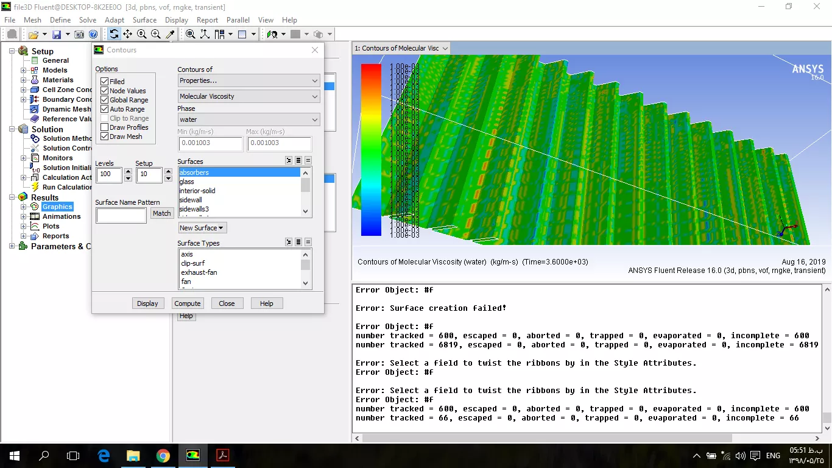Toggle the Draw Profiles checkbox
832x468 pixels.
105,127
